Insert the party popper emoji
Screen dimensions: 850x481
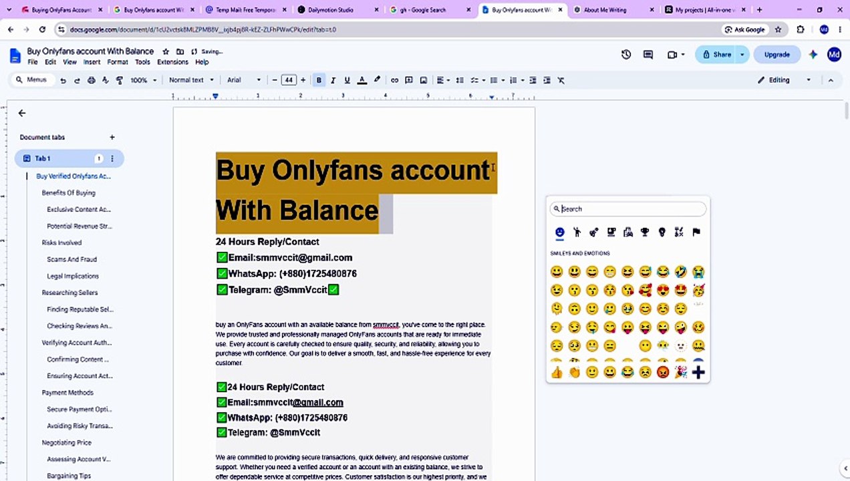[680, 372]
